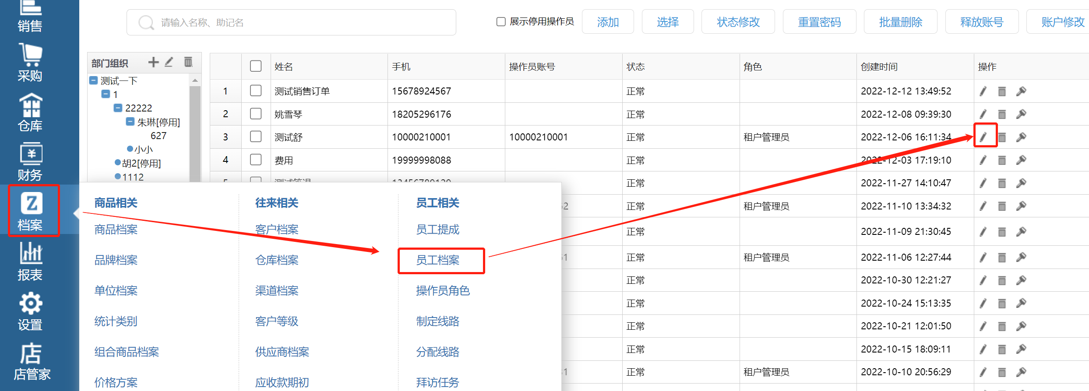Viewport: 1089px width, 391px height.
Task: Edit employee 姚雪琴 with pencil icon
Action: click(x=983, y=114)
